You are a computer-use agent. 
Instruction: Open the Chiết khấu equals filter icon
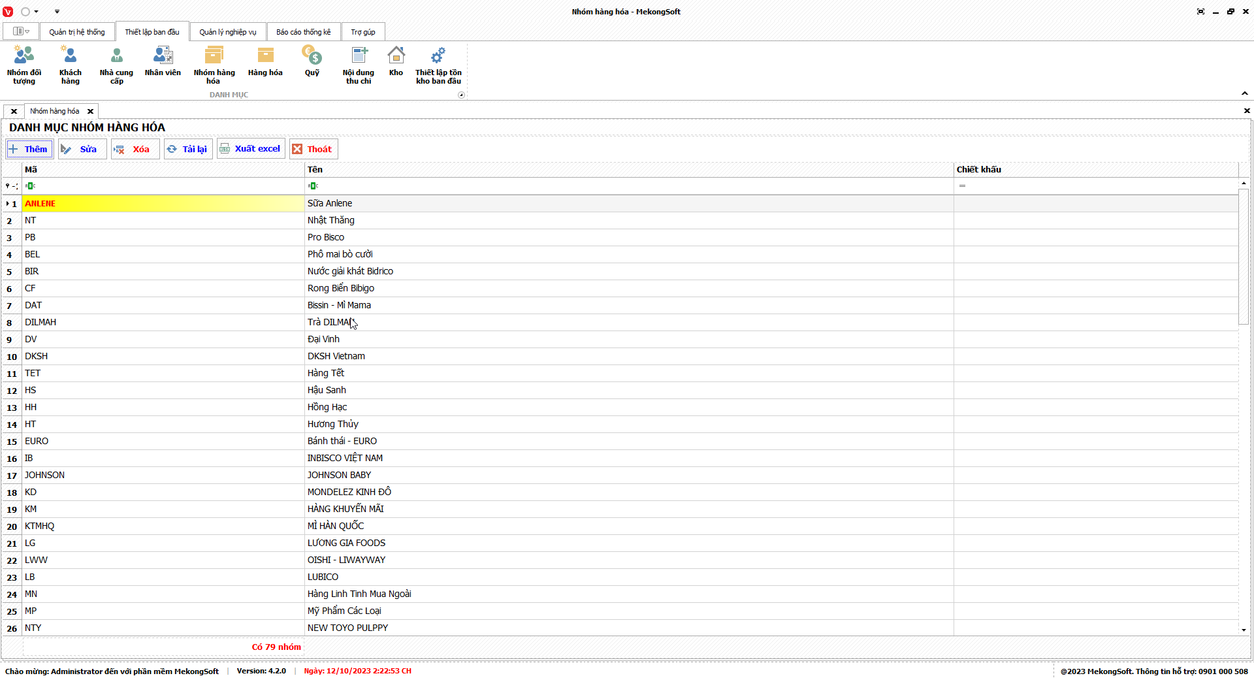[962, 186]
